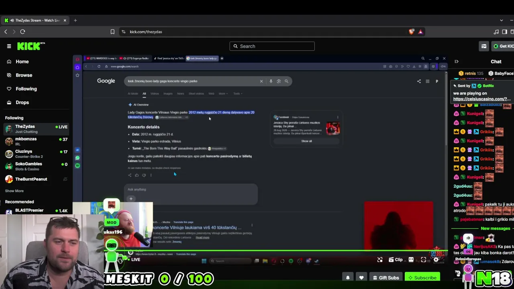The width and height of the screenshot is (514, 289).
Task: Click plus button under Ask anything
Action: pyautogui.click(x=131, y=199)
